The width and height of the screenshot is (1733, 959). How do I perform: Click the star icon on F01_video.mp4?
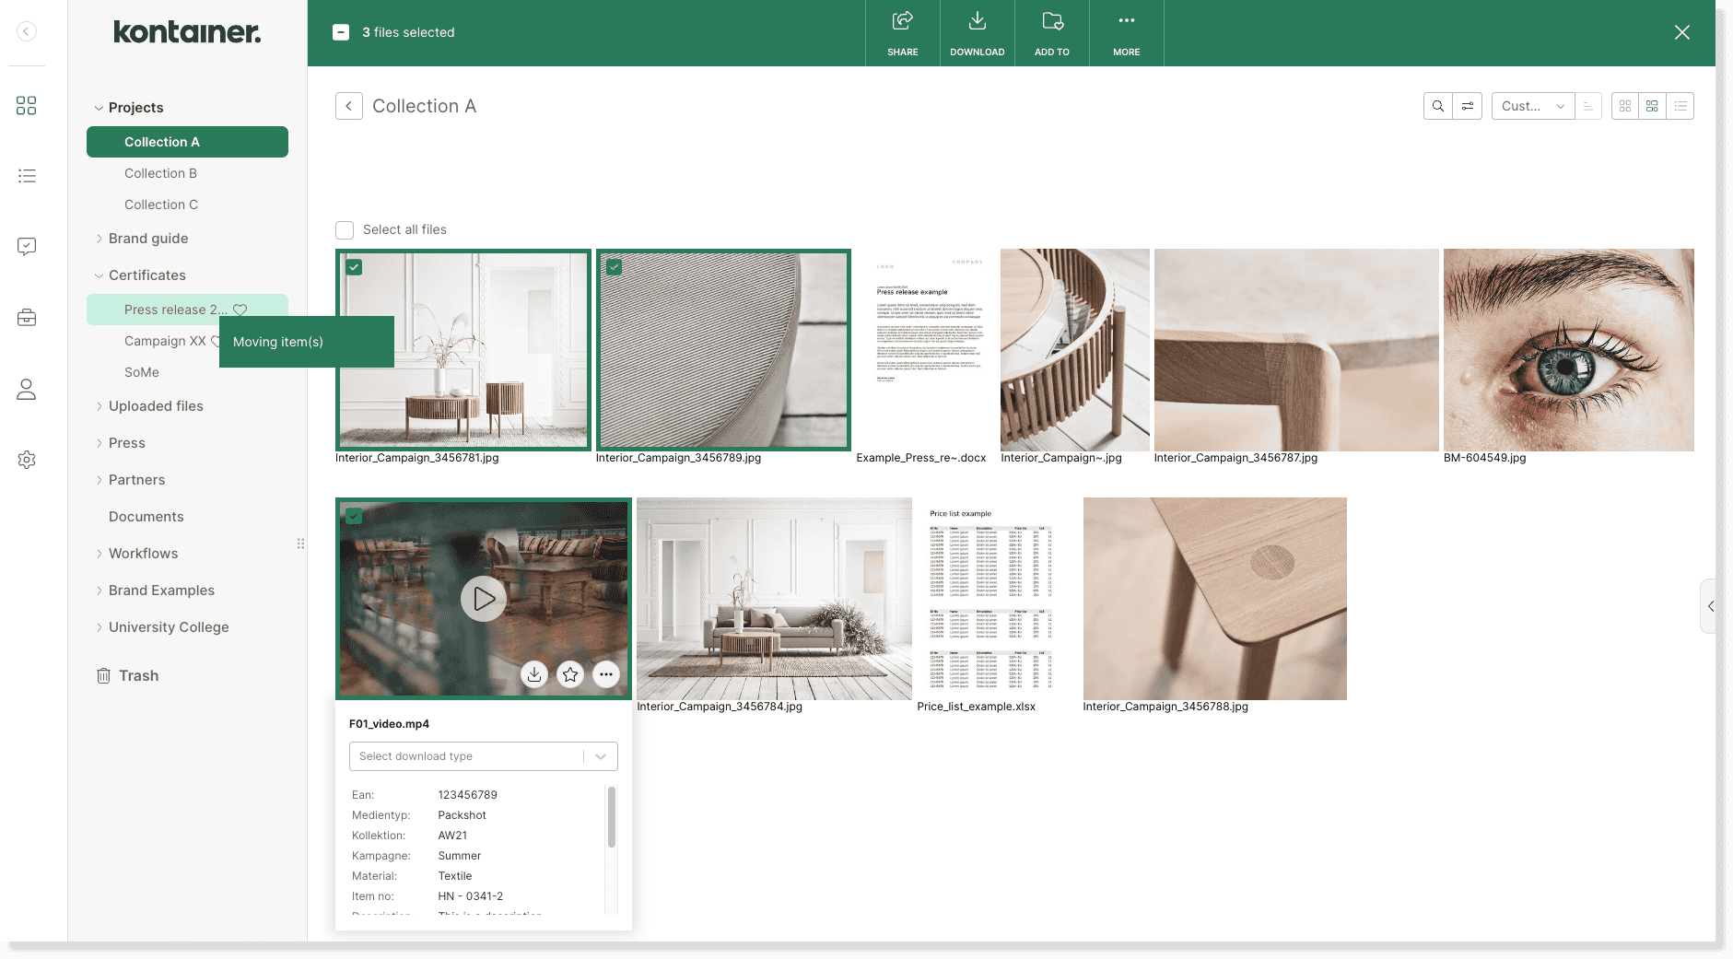coord(569,674)
